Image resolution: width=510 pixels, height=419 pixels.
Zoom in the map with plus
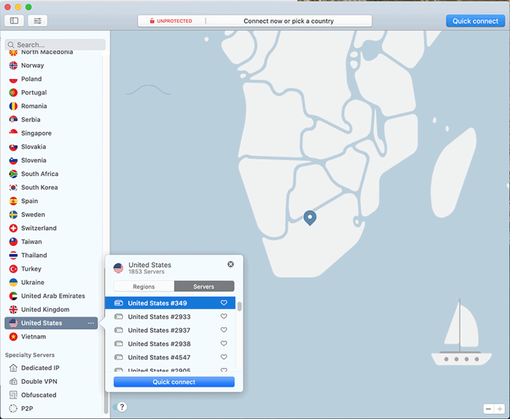pyautogui.click(x=500, y=409)
